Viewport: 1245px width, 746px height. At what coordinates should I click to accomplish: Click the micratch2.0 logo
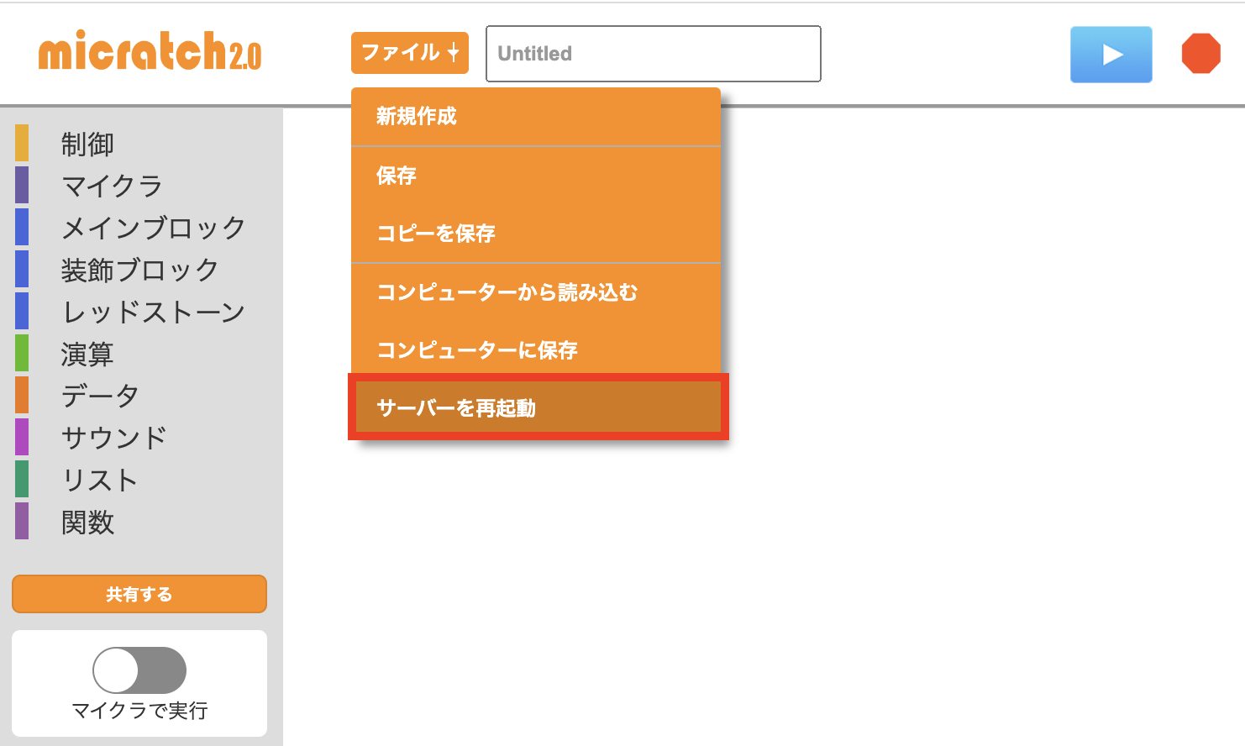[x=150, y=52]
